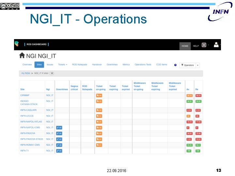Click the CIRMMP reliability badge
Screen dimensions: 235x176
coord(198,95)
